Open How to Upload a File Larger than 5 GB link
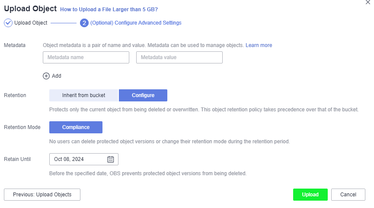This screenshot has width=374, height=208. 109,9
